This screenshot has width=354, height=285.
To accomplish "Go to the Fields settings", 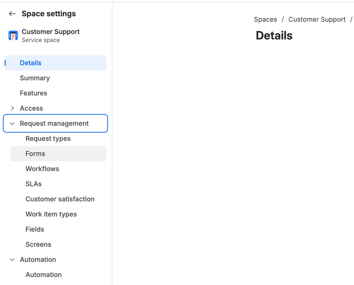I will click(x=35, y=229).
